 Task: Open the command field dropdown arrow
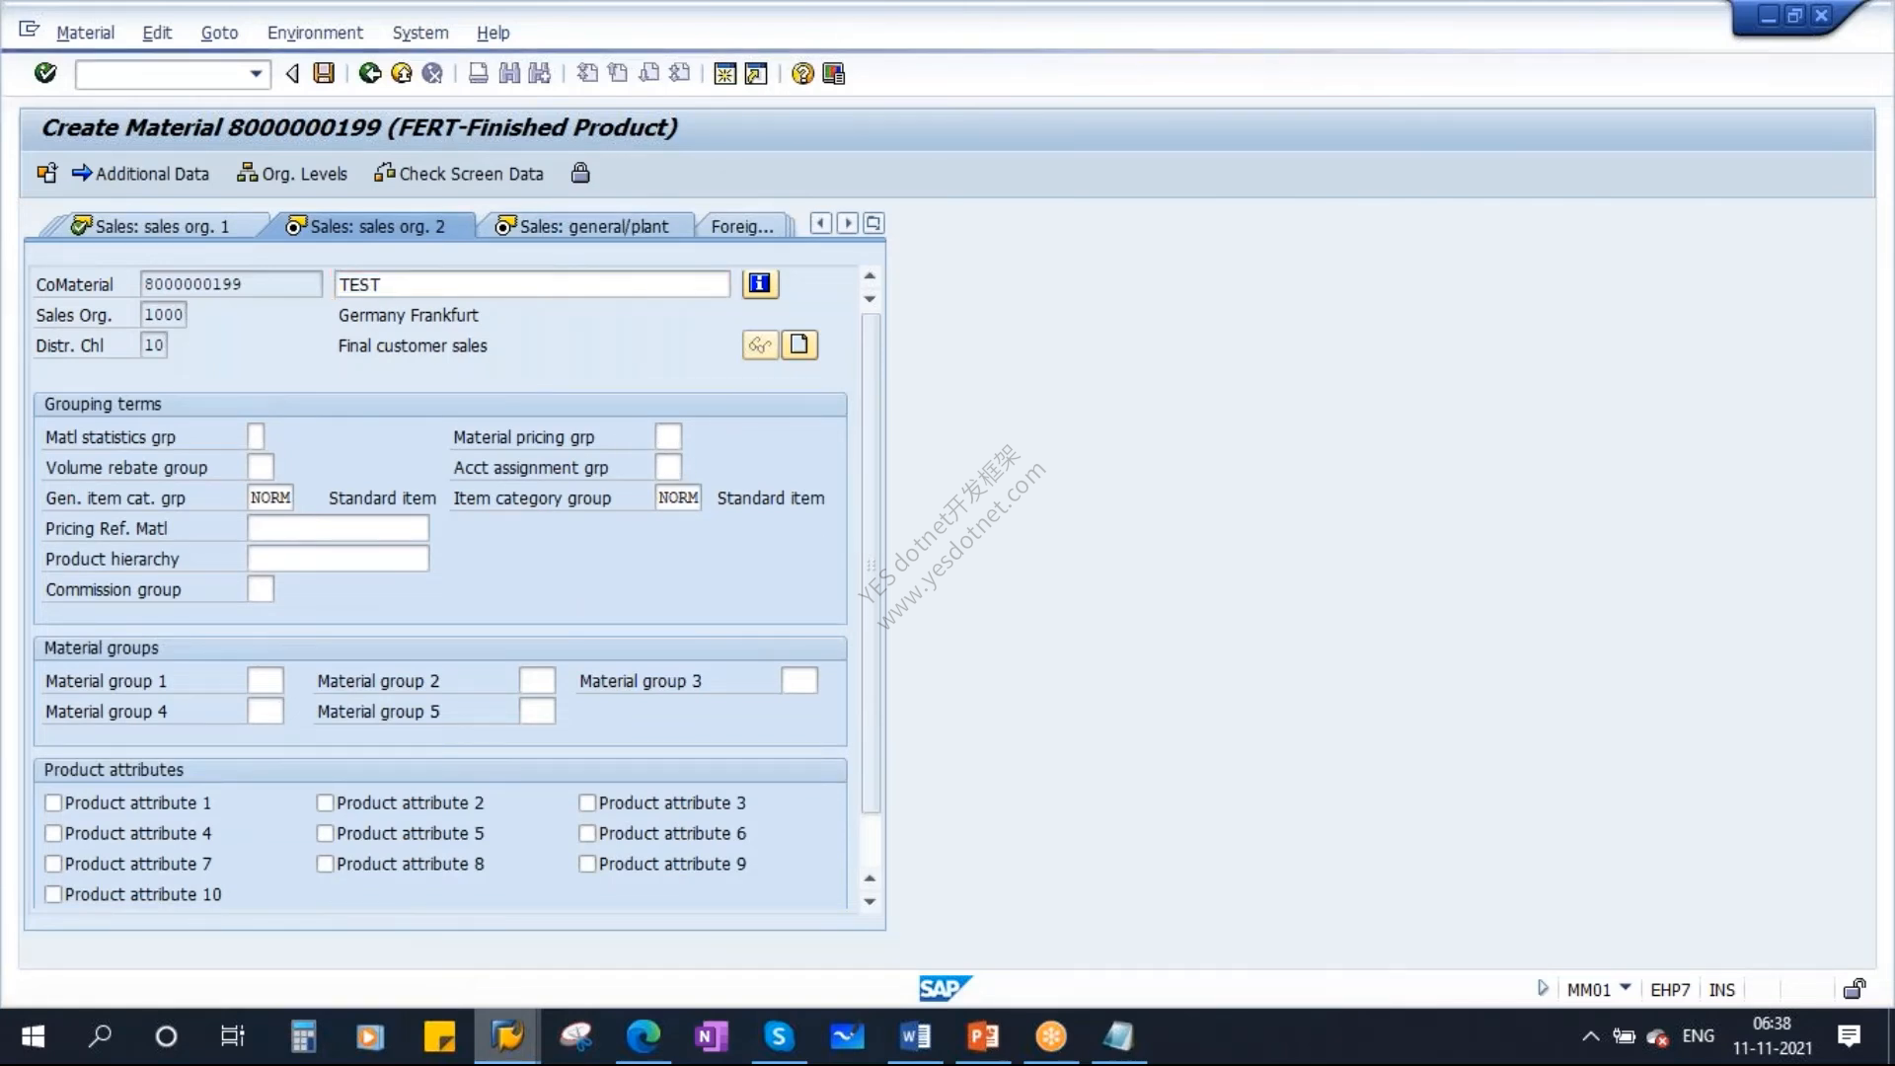(x=256, y=74)
